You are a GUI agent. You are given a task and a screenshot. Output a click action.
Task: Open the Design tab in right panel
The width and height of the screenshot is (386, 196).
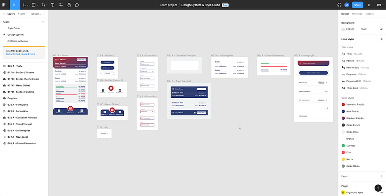tap(345, 14)
